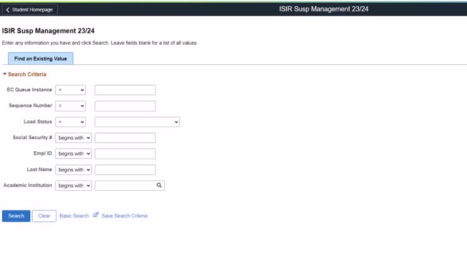This screenshot has height=262, width=467.
Task: Open the Save Search Criteria link
Action: [124, 216]
